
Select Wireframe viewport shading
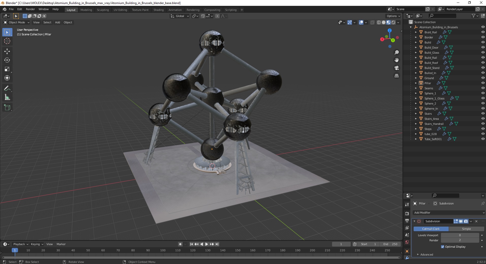[x=379, y=22]
